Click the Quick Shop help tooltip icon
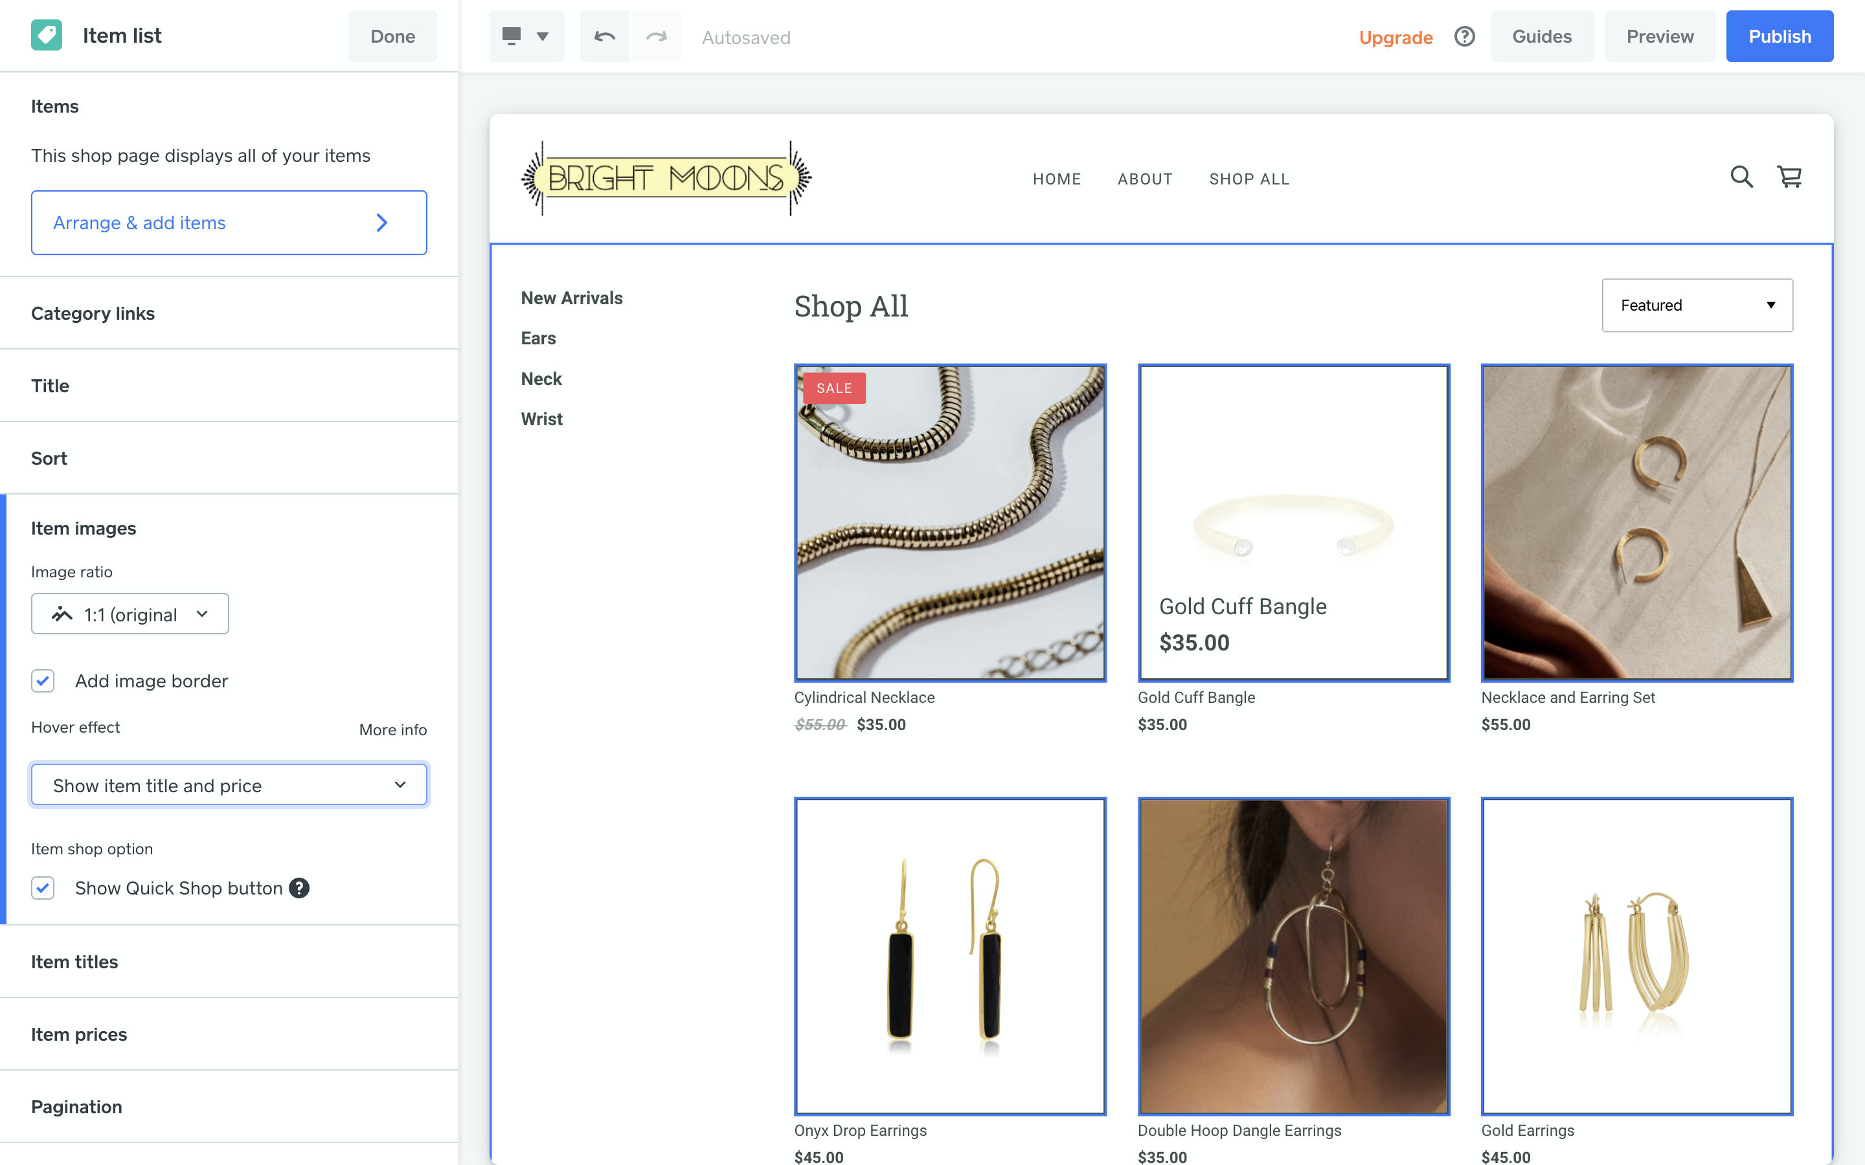 299,889
